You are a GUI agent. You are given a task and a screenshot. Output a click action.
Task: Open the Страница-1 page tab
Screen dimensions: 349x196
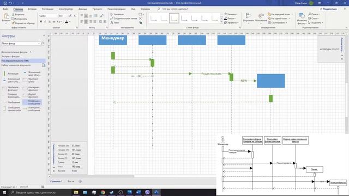point(56,181)
